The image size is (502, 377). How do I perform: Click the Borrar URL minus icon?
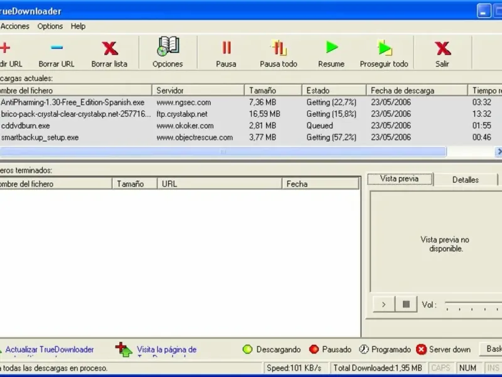click(56, 48)
